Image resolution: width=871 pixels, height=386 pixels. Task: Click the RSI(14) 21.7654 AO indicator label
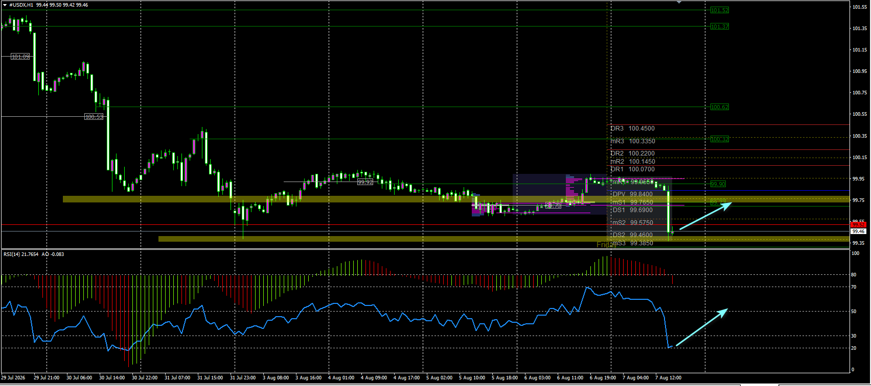coord(33,254)
